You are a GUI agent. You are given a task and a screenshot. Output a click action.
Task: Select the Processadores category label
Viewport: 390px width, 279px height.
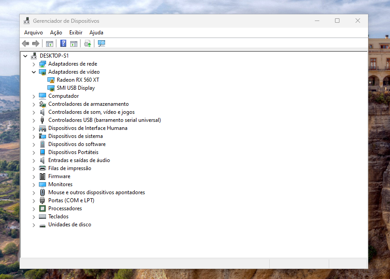coord(65,208)
